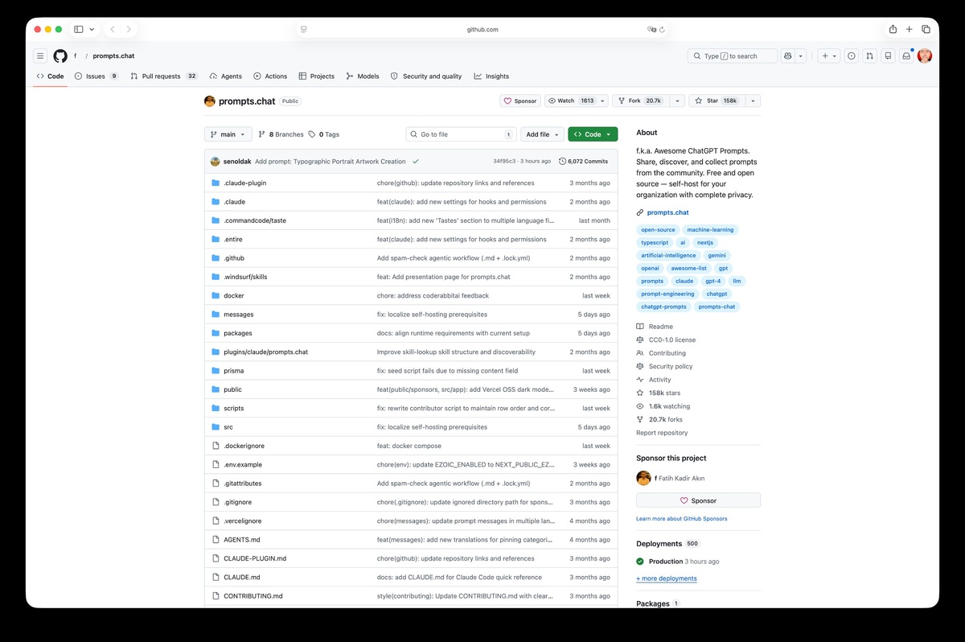Open the Models tab

tap(362, 76)
